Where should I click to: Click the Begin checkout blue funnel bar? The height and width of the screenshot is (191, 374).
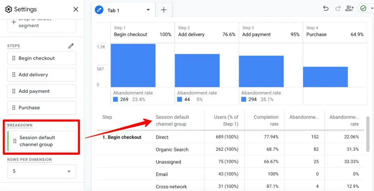coord(133,65)
